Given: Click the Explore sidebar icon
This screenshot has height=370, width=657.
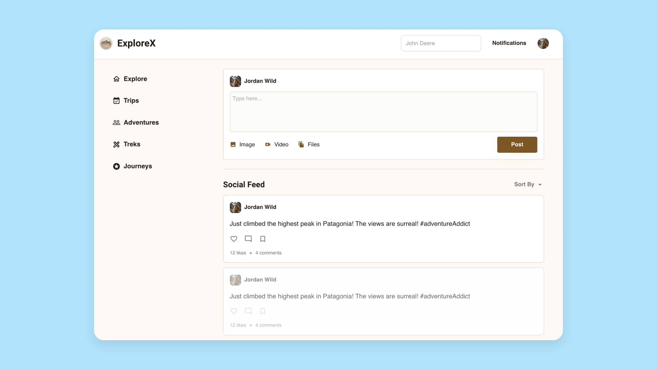Looking at the screenshot, I should click(116, 78).
